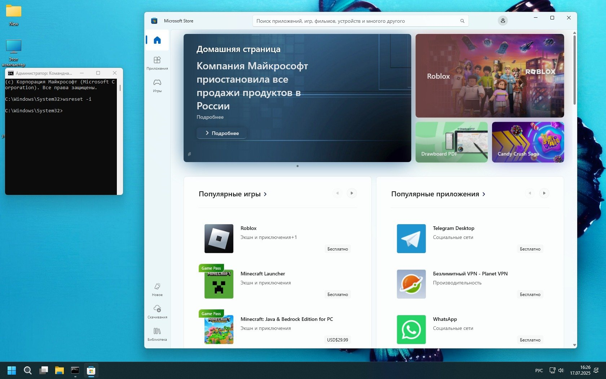
Task: Open Task View on the taskbar
Action: coord(44,370)
